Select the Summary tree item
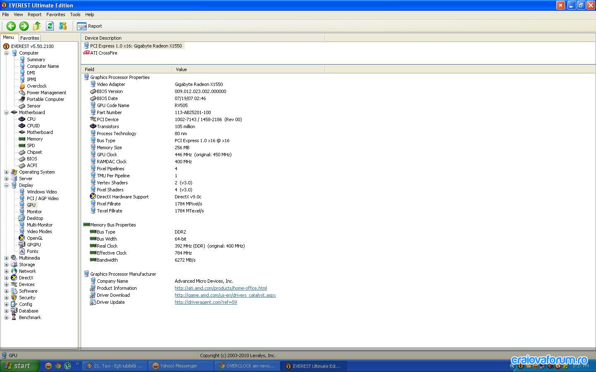This screenshot has width=596, height=372. click(36, 60)
